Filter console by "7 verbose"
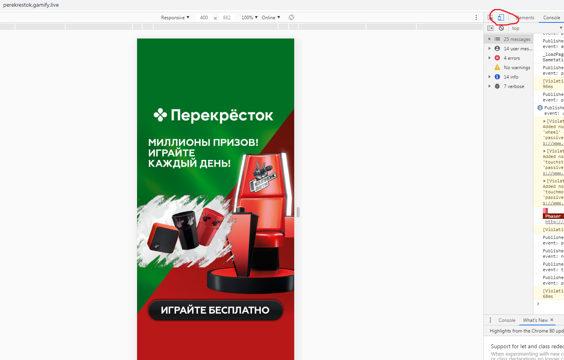This screenshot has width=564, height=360. pos(514,86)
